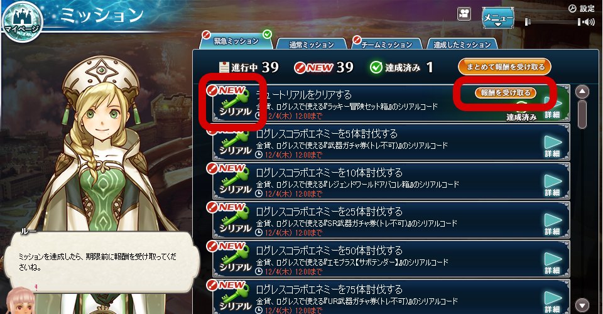Viewport: 603px width, 314px height.
Task: Mute sound with the speaker icon
Action: click(589, 22)
